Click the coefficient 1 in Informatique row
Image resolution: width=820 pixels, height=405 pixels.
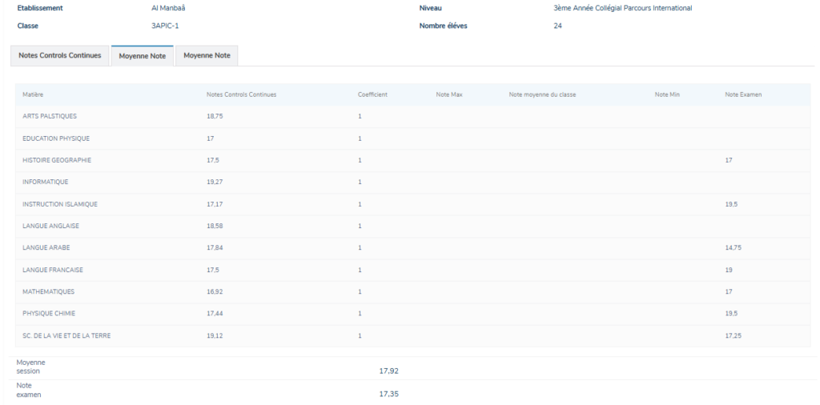[x=360, y=182]
